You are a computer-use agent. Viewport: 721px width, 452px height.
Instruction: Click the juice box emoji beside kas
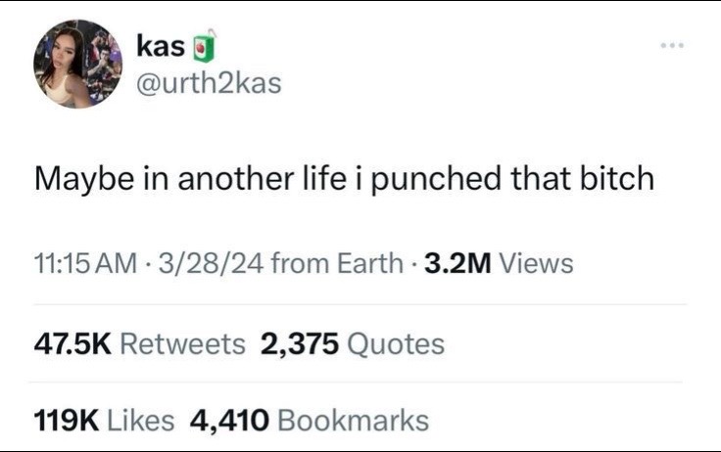[203, 45]
